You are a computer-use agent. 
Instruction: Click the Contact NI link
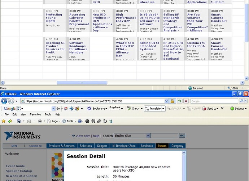35,146
